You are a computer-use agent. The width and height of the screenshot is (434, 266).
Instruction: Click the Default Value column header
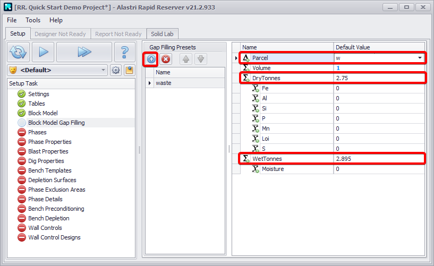379,47
